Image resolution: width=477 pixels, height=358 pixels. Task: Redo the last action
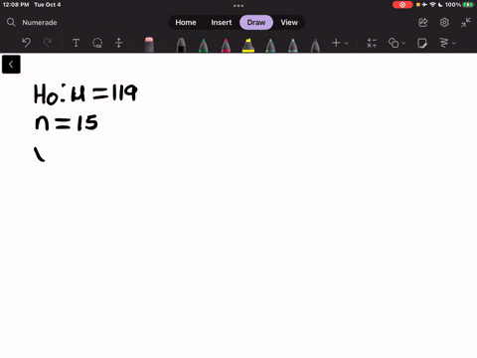[x=48, y=43]
